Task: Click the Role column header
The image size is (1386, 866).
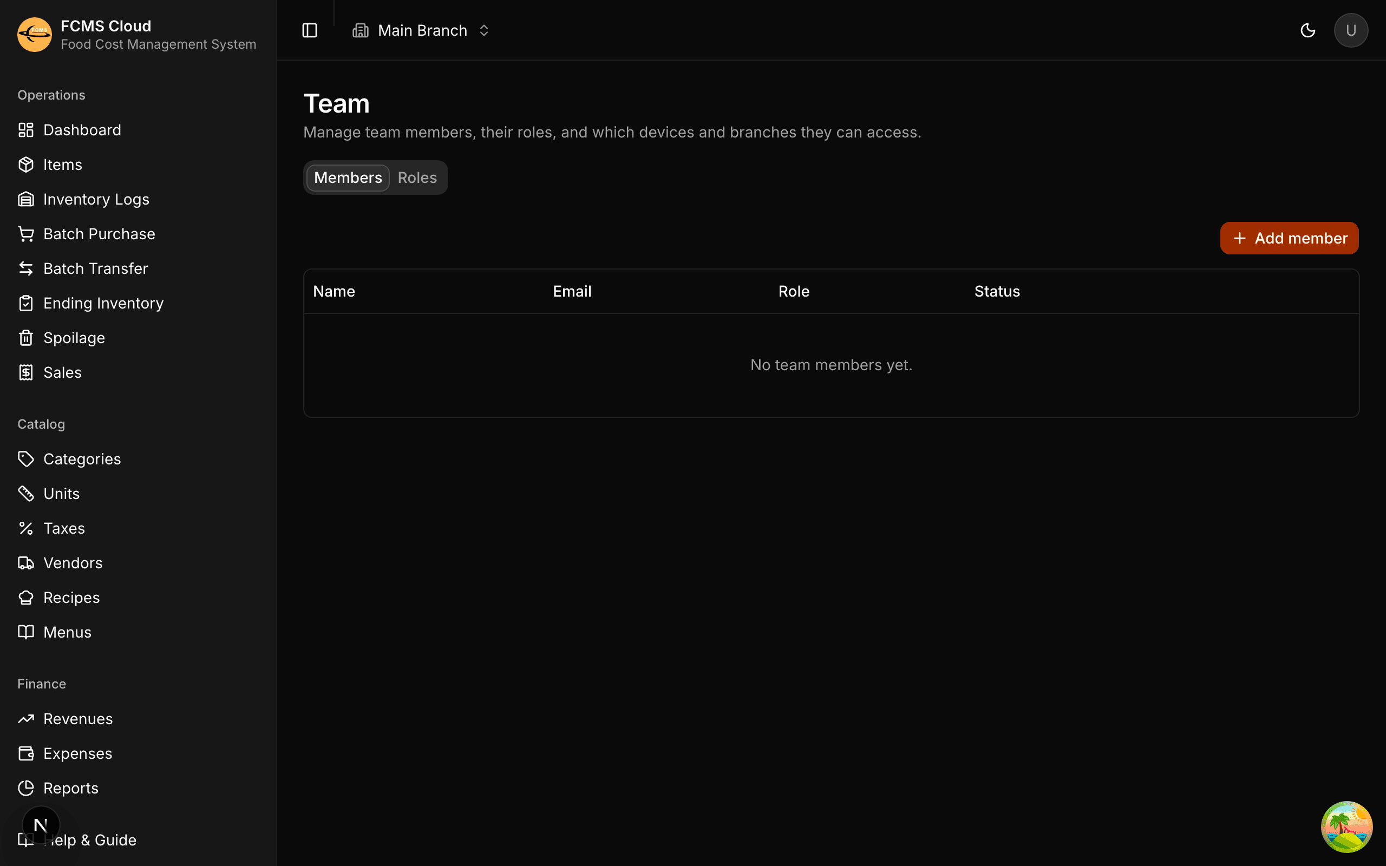Action: 794,291
